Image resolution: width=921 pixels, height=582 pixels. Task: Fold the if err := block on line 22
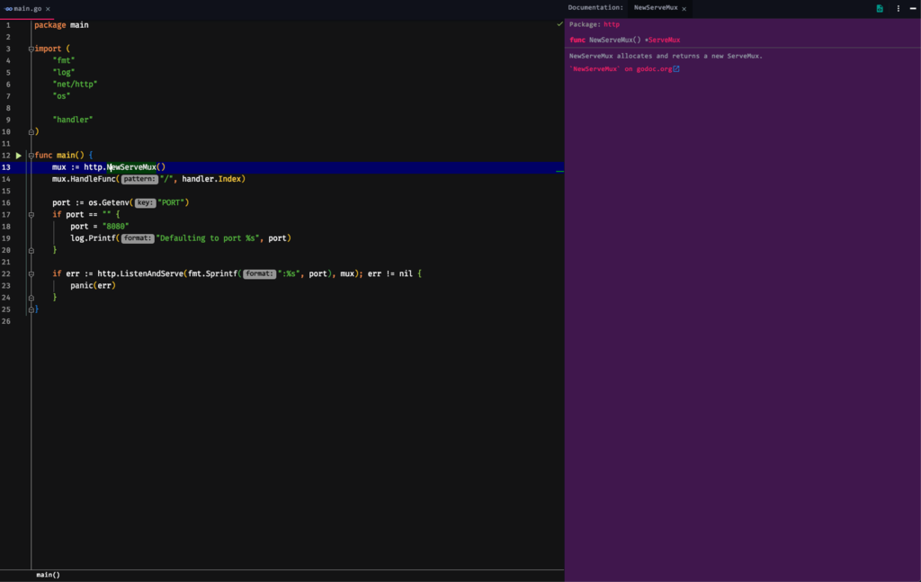click(x=31, y=274)
